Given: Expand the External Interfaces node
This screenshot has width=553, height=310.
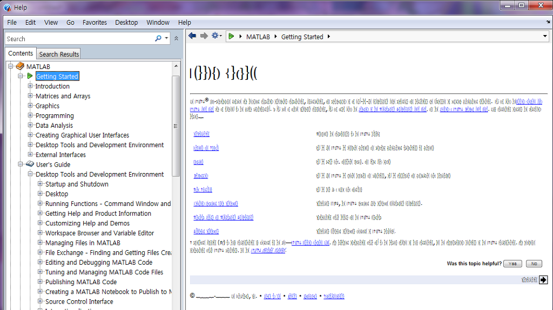Looking at the screenshot, I should pyautogui.click(x=30, y=154).
